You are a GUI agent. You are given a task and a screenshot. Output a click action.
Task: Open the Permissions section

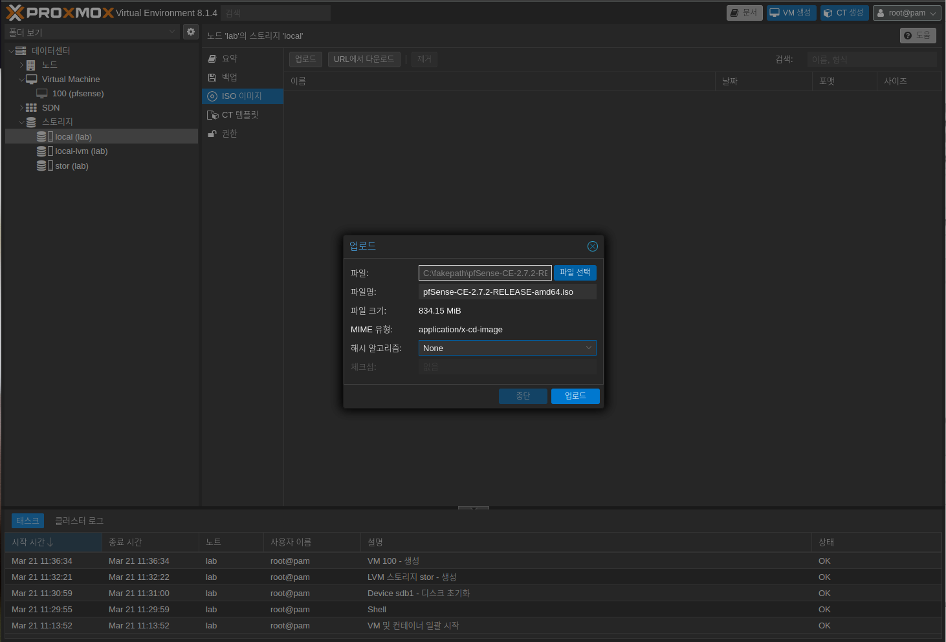(243, 133)
